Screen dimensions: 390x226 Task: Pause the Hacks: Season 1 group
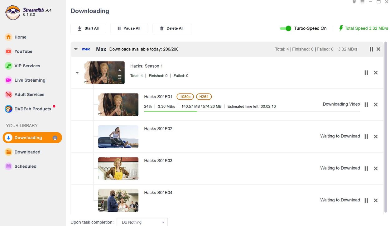pyautogui.click(x=366, y=73)
